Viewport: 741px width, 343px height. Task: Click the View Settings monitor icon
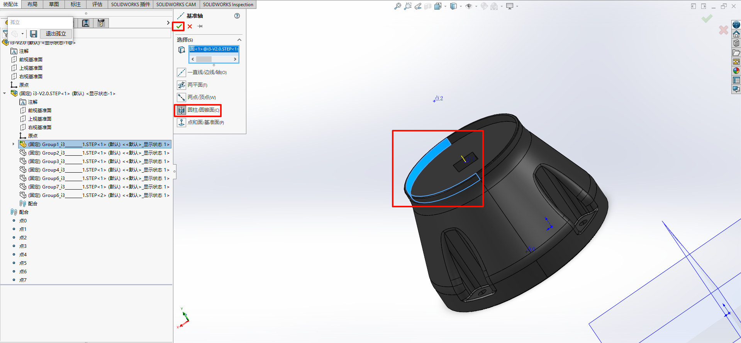click(510, 6)
